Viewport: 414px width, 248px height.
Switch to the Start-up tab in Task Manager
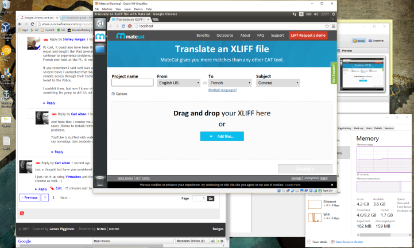[x=358, y=128]
